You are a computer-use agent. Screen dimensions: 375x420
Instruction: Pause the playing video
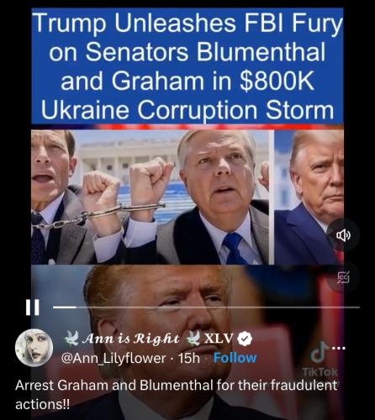(32, 307)
